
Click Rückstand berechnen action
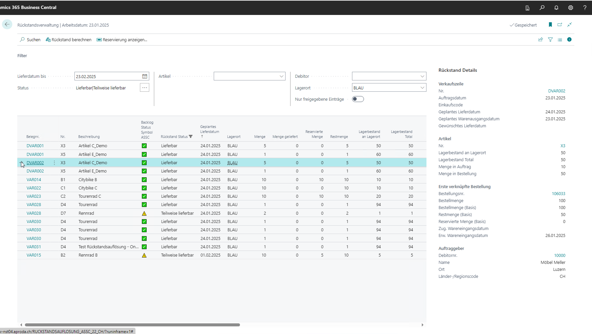(68, 40)
